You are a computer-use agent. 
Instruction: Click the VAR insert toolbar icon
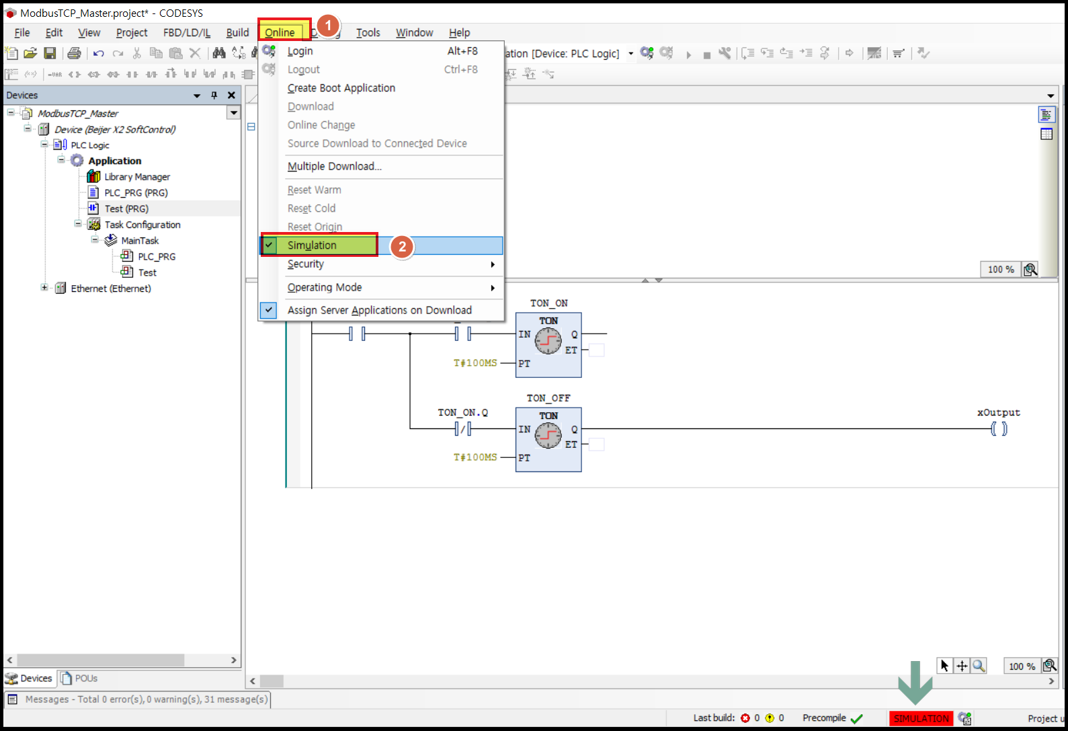(55, 74)
